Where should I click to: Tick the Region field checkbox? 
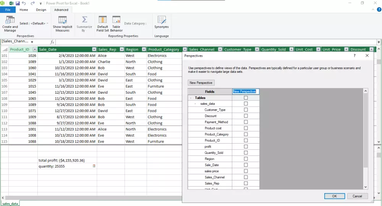(x=246, y=159)
